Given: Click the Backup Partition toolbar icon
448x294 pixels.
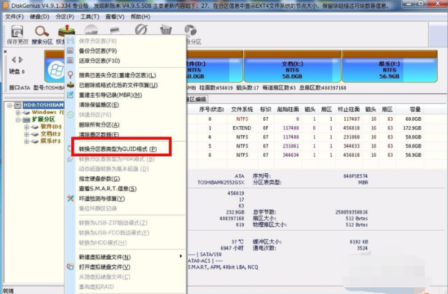Looking at the screenshot, I should (x=190, y=31).
